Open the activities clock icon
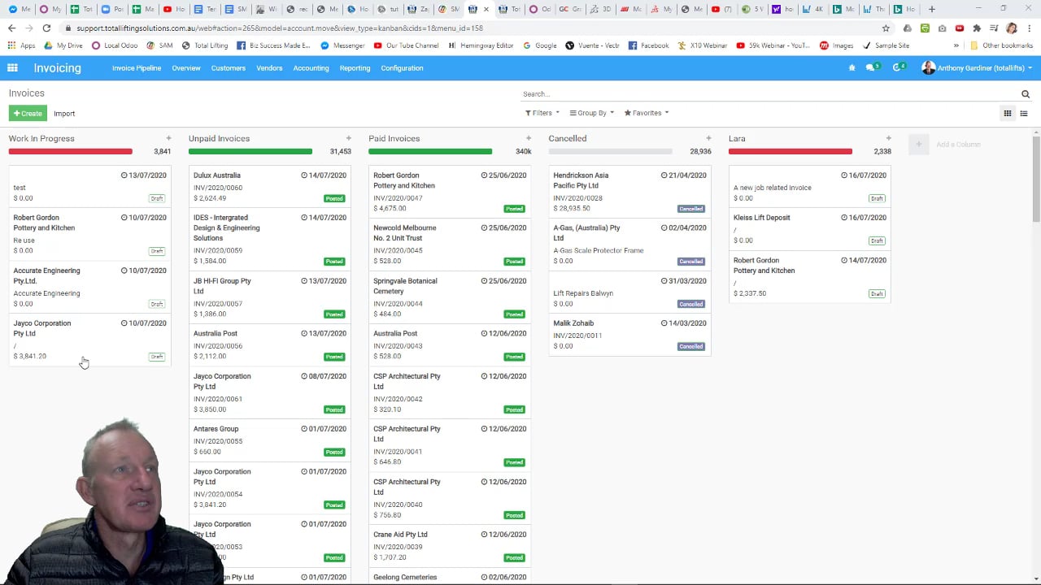Viewport: 1041px width, 585px height. (x=898, y=68)
